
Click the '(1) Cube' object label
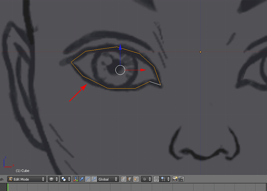tap(23, 171)
